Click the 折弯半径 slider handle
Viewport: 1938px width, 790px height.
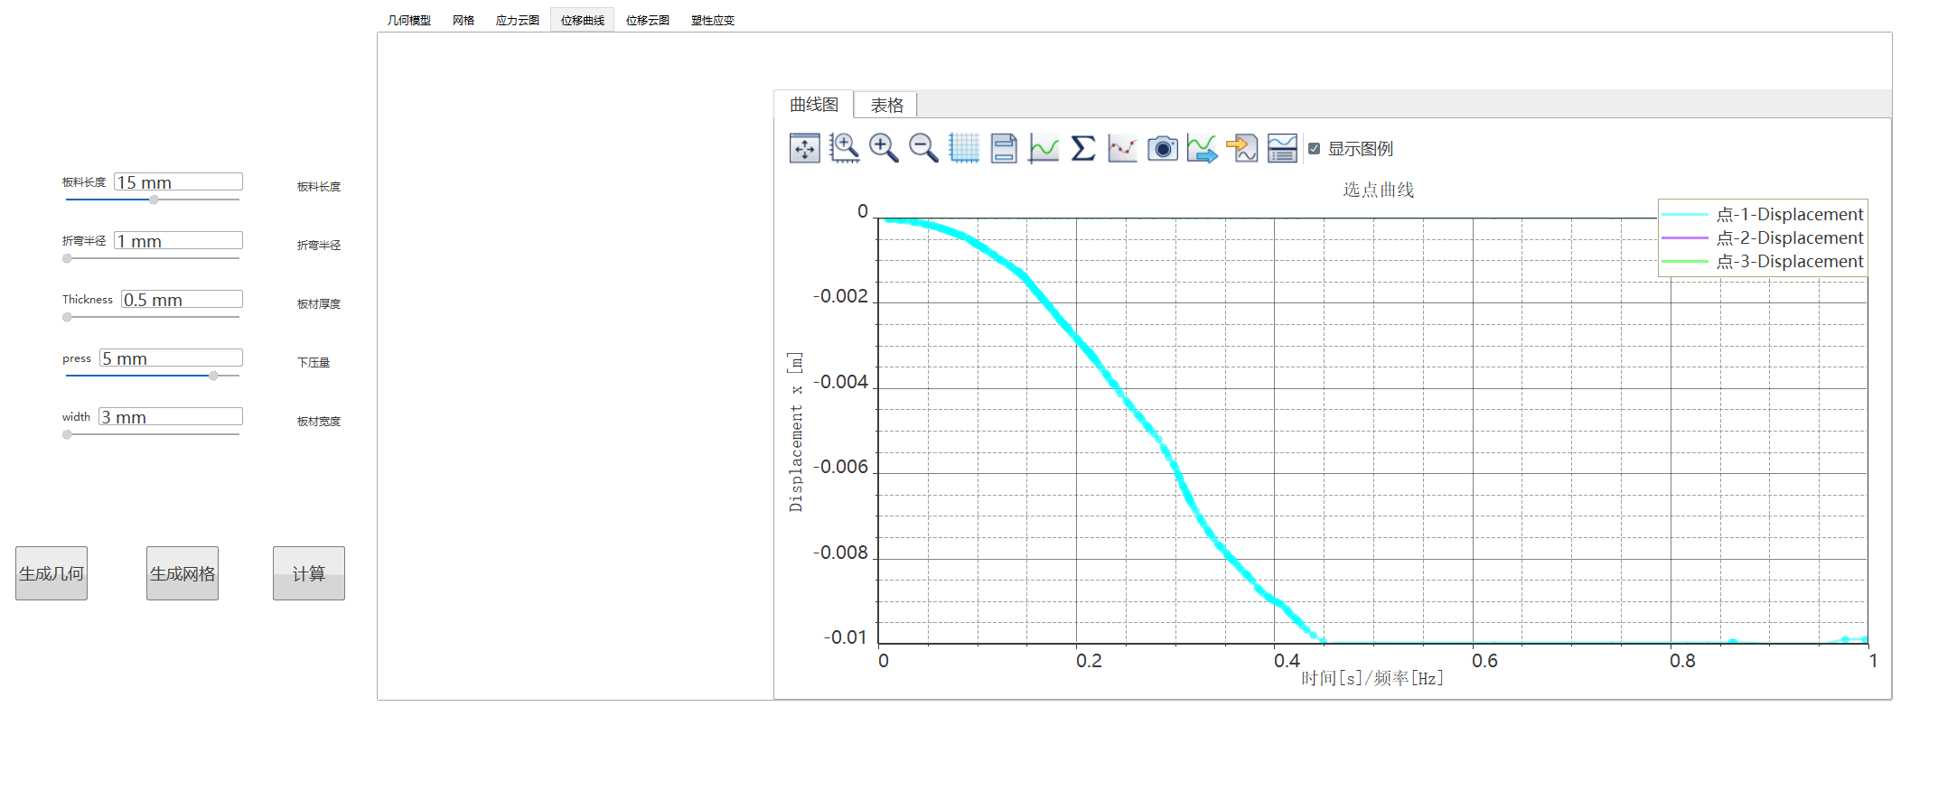67,258
